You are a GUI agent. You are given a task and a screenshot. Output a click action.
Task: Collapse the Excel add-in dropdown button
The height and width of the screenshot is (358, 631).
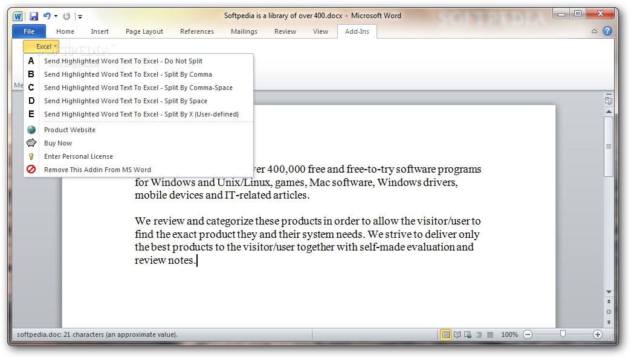tap(41, 46)
